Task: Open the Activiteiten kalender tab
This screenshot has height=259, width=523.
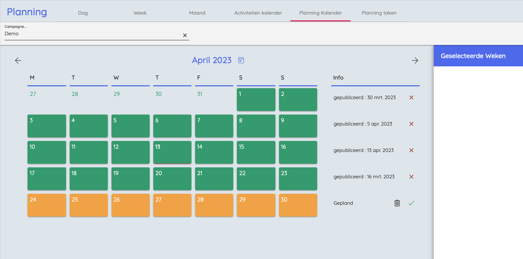Action: [x=258, y=13]
